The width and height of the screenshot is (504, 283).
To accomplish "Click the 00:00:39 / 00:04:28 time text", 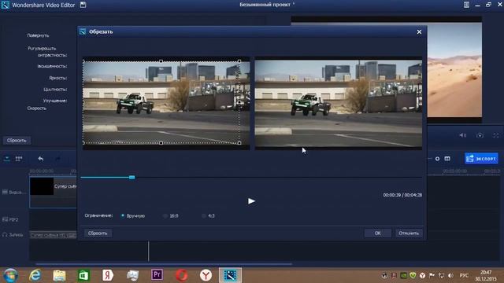I will coord(402,195).
